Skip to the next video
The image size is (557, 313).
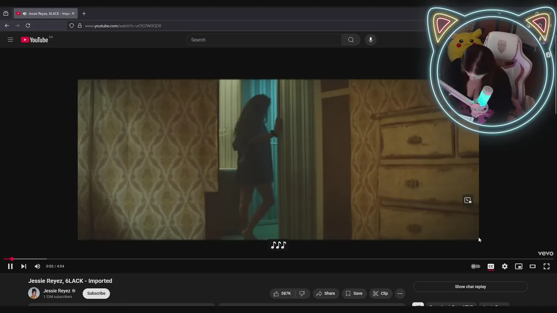coord(23,266)
